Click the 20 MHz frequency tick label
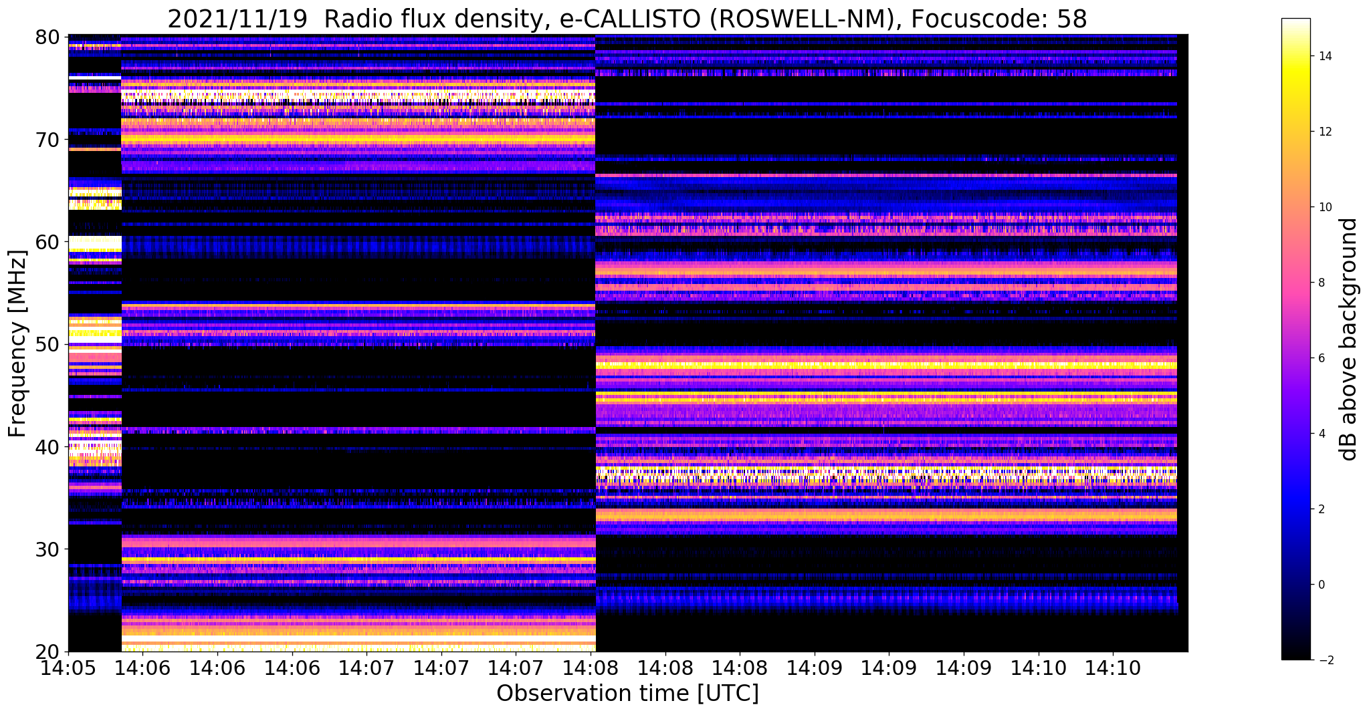Viewport: 1369px width, 713px height. pos(47,652)
